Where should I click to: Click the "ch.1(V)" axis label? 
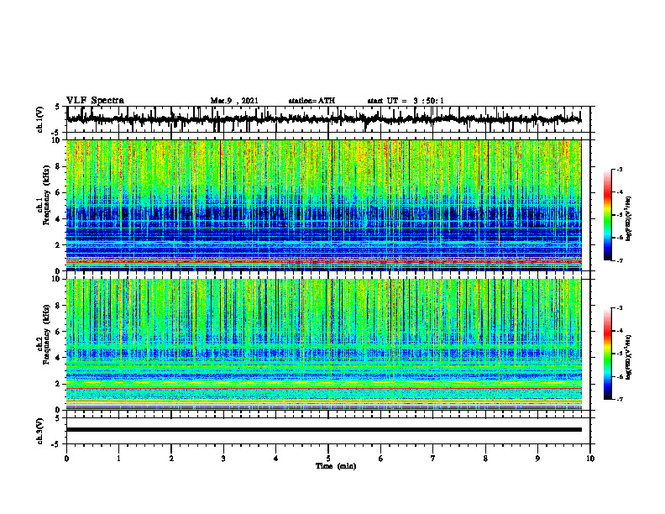(40, 119)
